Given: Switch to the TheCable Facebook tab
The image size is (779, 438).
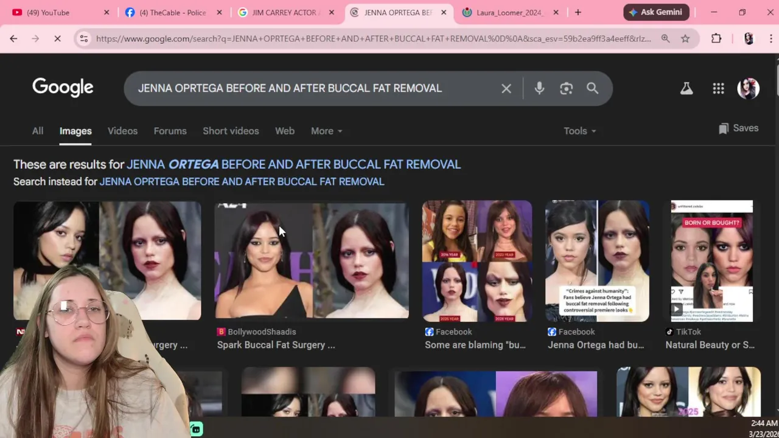Looking at the screenshot, I should [x=173, y=12].
